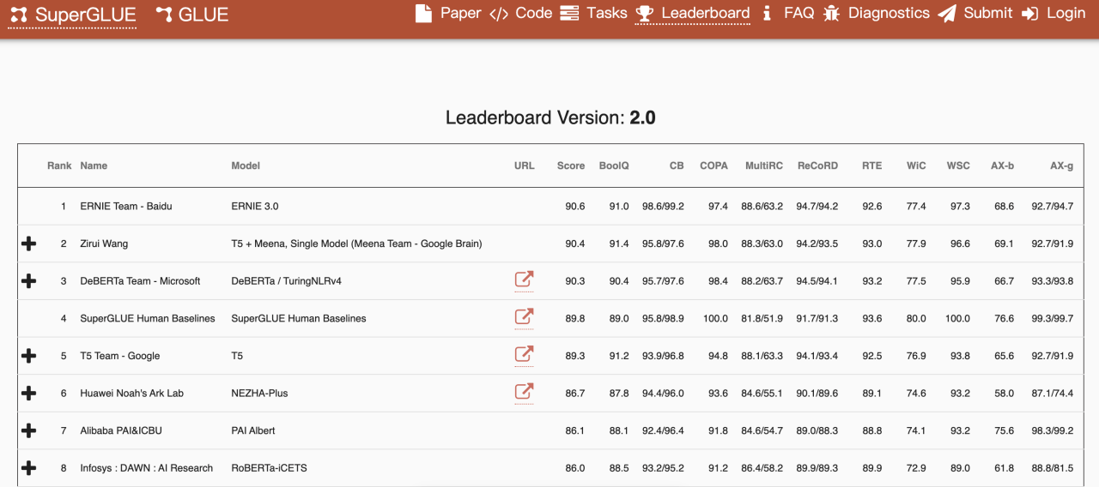Click the 90.6 score of ERNIE

tap(575, 207)
